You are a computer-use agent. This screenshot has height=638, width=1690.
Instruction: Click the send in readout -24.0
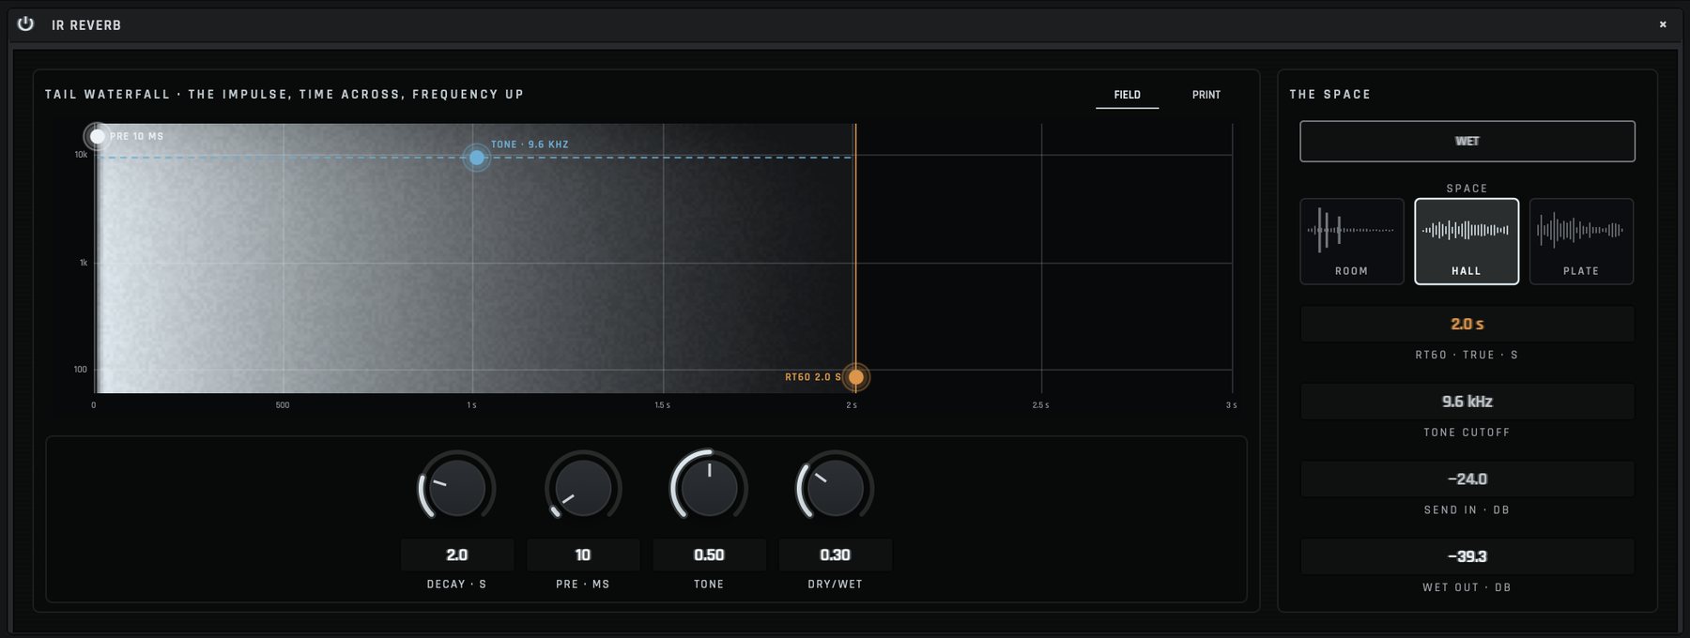[1467, 478]
